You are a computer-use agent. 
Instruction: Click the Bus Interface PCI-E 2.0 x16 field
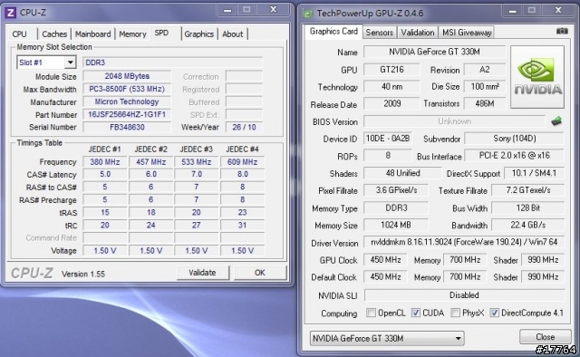[515, 155]
